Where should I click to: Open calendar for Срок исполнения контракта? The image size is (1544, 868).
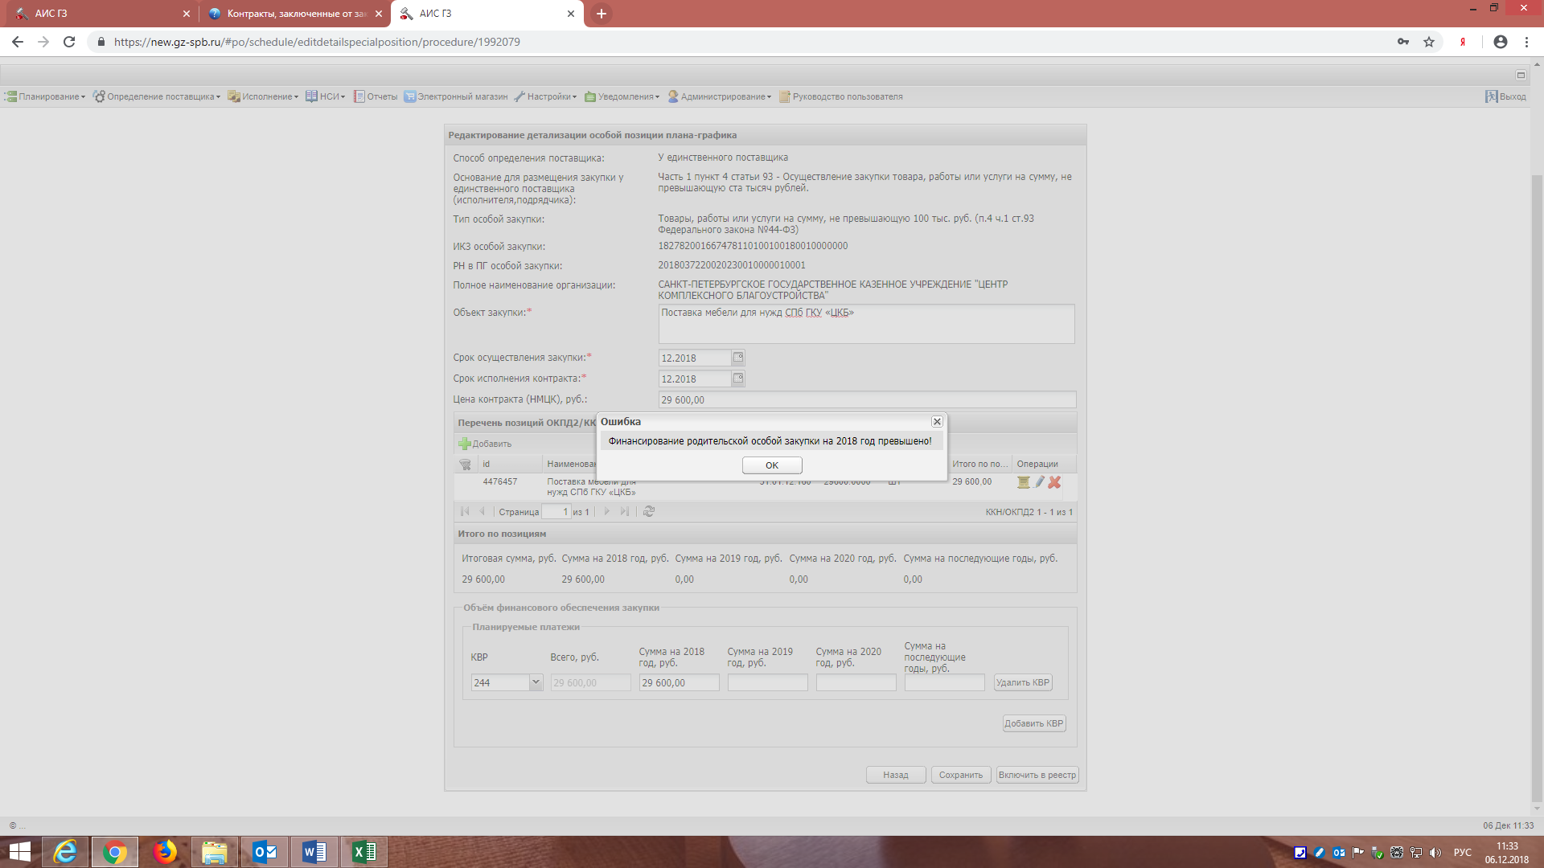click(x=738, y=379)
